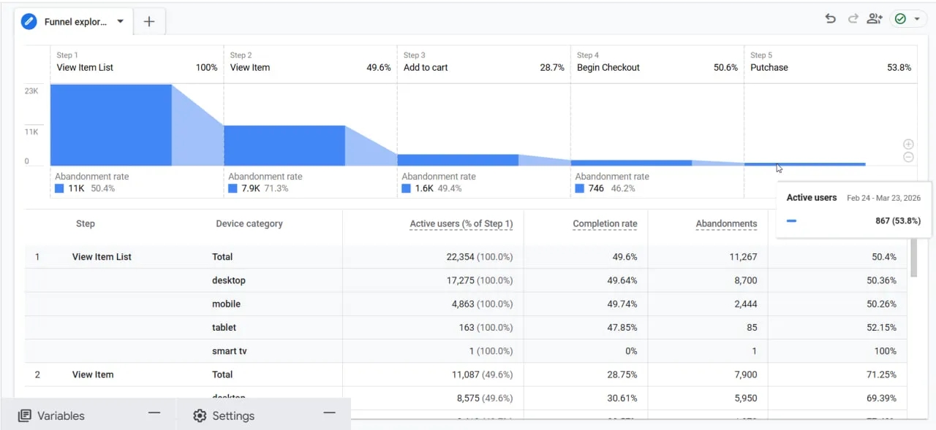
Task: Minimize the Variables panel
Action: (x=154, y=413)
